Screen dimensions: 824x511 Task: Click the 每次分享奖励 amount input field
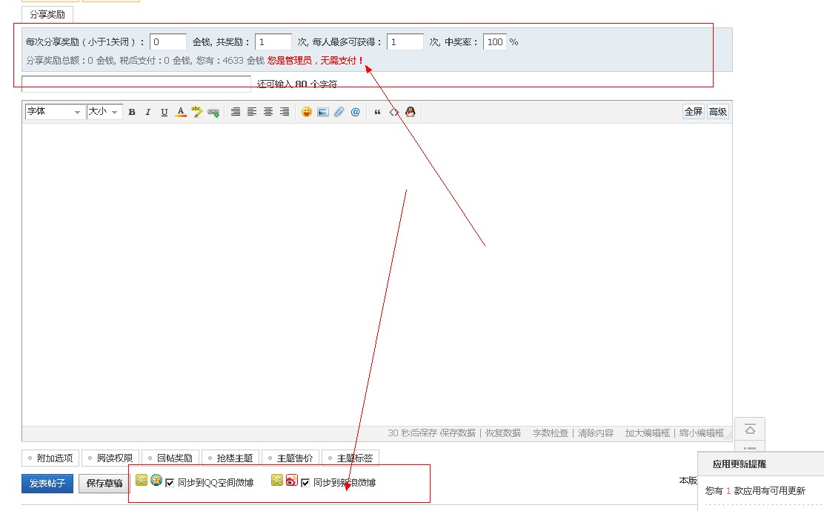(x=167, y=42)
